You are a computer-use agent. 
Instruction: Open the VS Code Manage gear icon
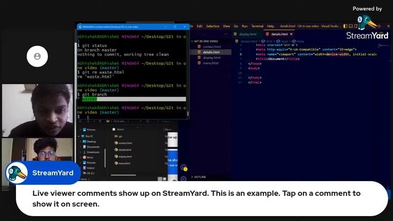[x=184, y=179]
